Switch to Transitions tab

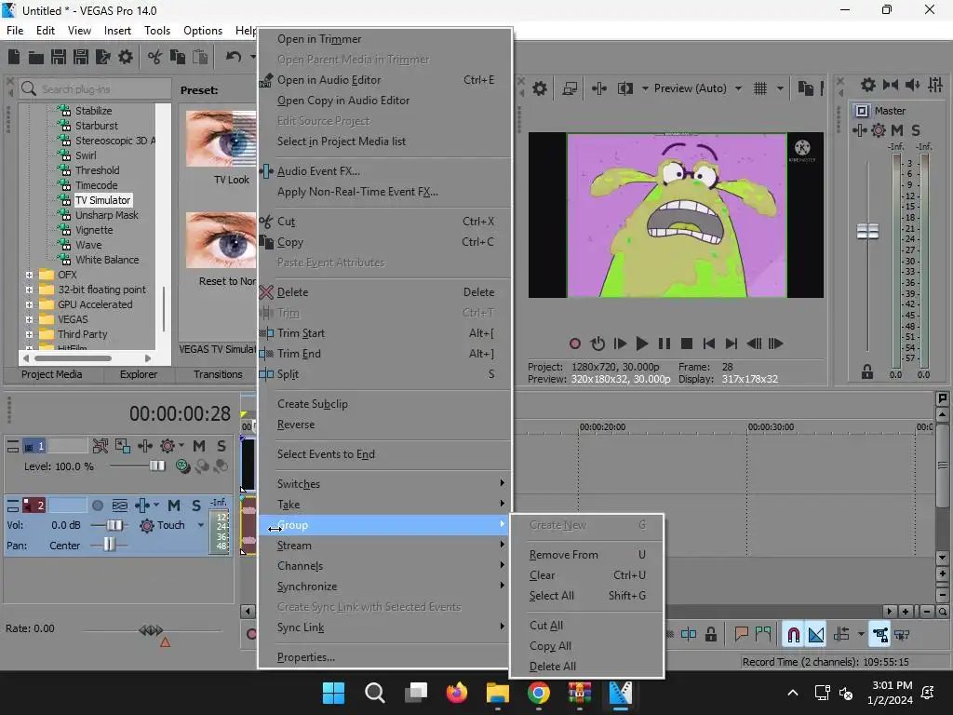click(218, 374)
